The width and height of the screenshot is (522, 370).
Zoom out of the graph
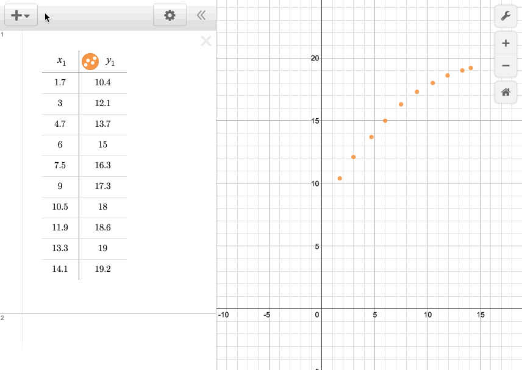tap(506, 65)
